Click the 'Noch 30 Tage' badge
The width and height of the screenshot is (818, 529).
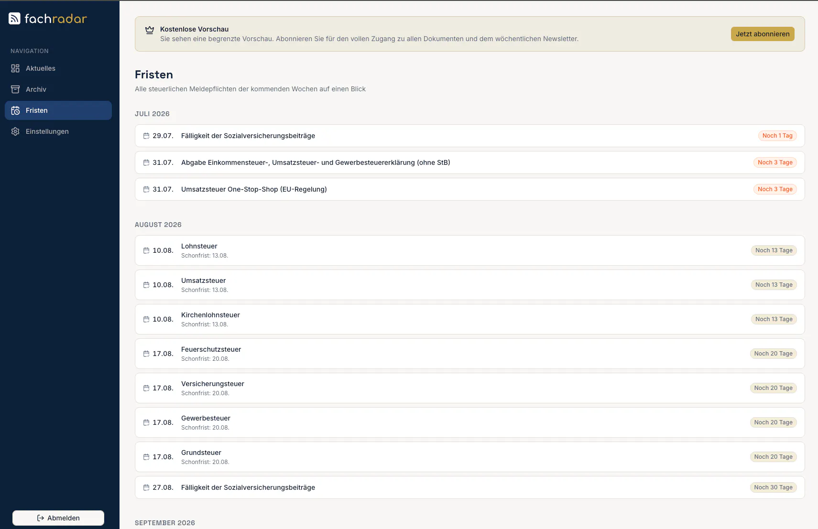pos(774,487)
